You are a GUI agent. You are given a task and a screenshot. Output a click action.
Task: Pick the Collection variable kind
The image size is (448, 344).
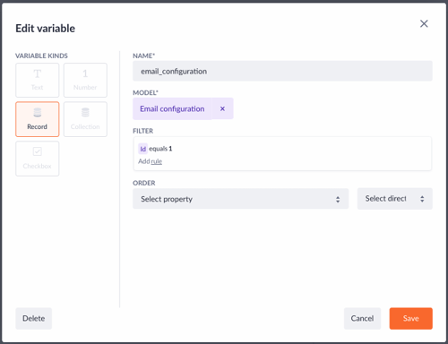pyautogui.click(x=85, y=119)
